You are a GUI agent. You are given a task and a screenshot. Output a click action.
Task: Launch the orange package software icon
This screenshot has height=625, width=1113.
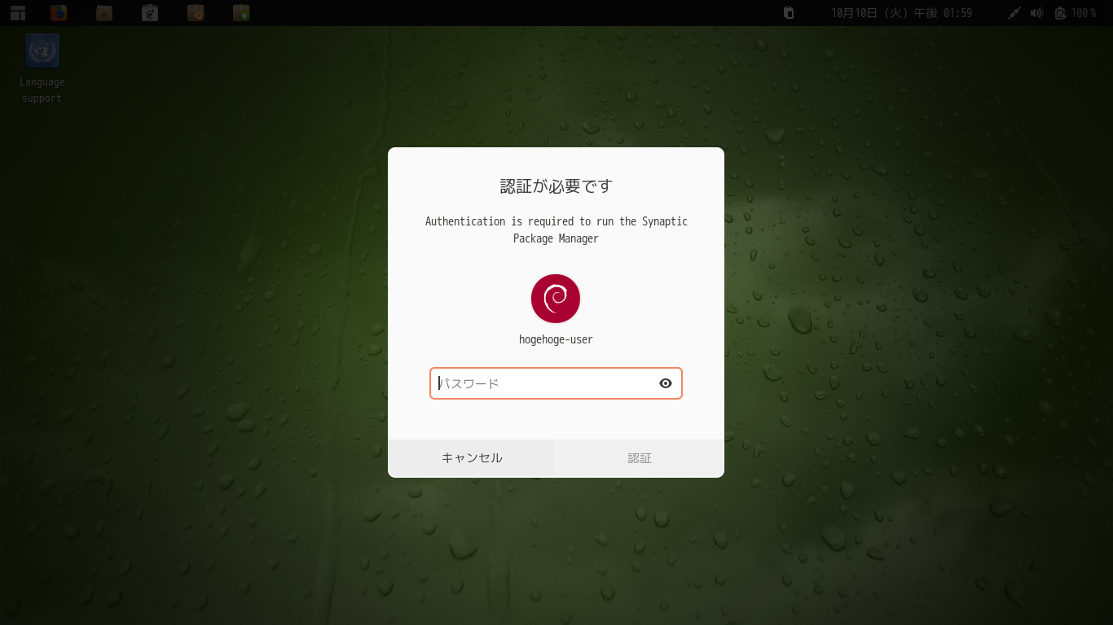(x=196, y=12)
